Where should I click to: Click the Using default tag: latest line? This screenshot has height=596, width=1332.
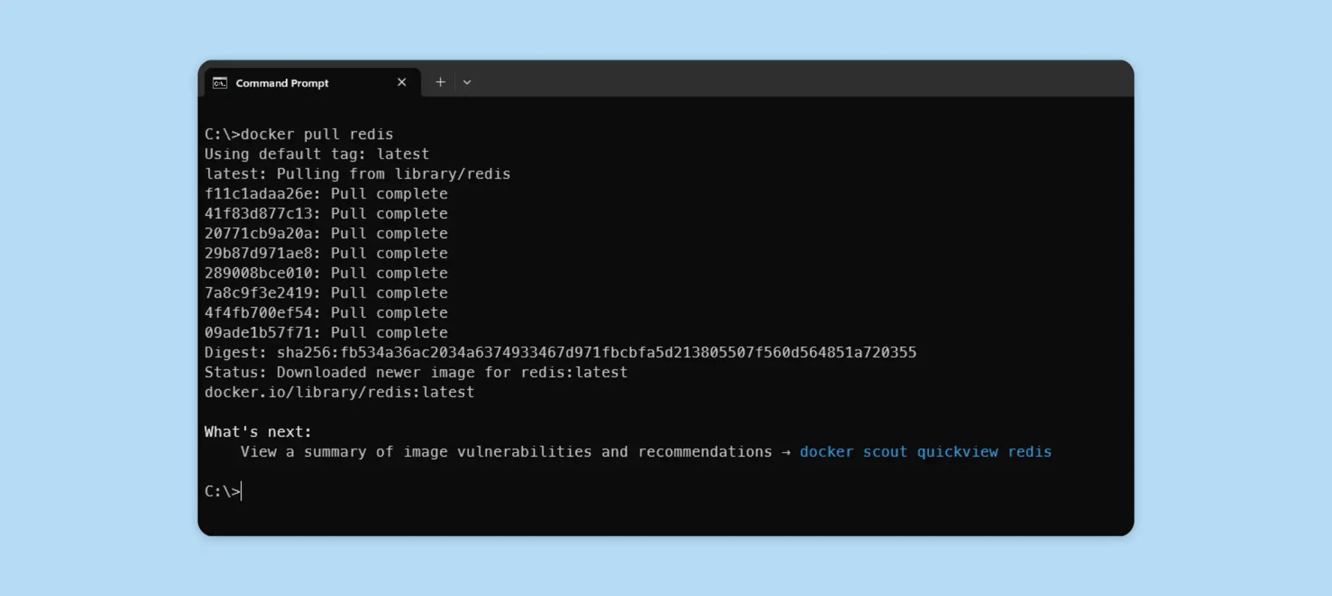tap(317, 154)
